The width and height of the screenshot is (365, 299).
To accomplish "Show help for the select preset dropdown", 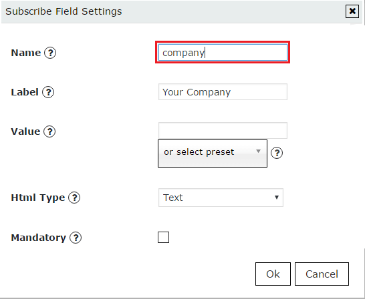I will [x=277, y=153].
